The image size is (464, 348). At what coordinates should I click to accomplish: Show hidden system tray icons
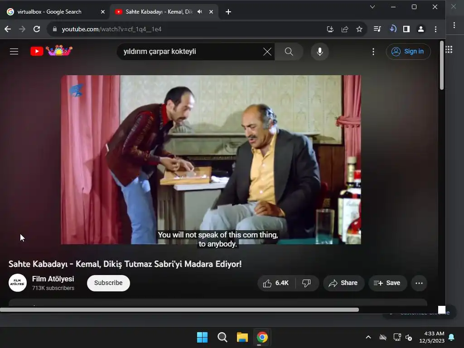368,337
